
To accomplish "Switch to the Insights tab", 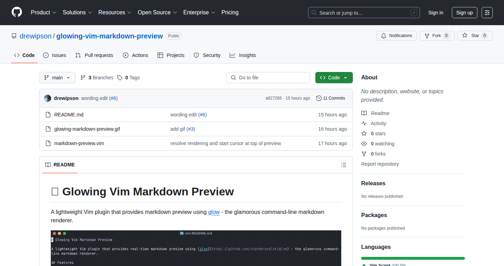I will pos(243,55).
